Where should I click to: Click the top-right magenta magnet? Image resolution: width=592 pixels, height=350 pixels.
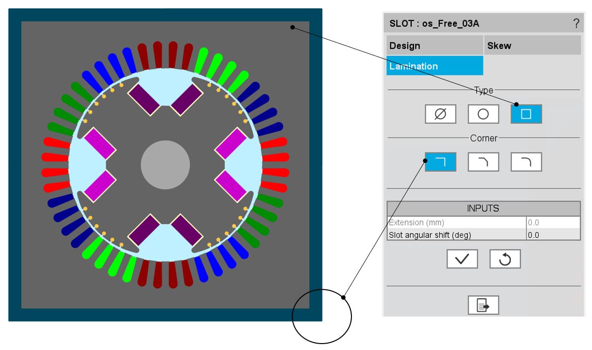187,98
